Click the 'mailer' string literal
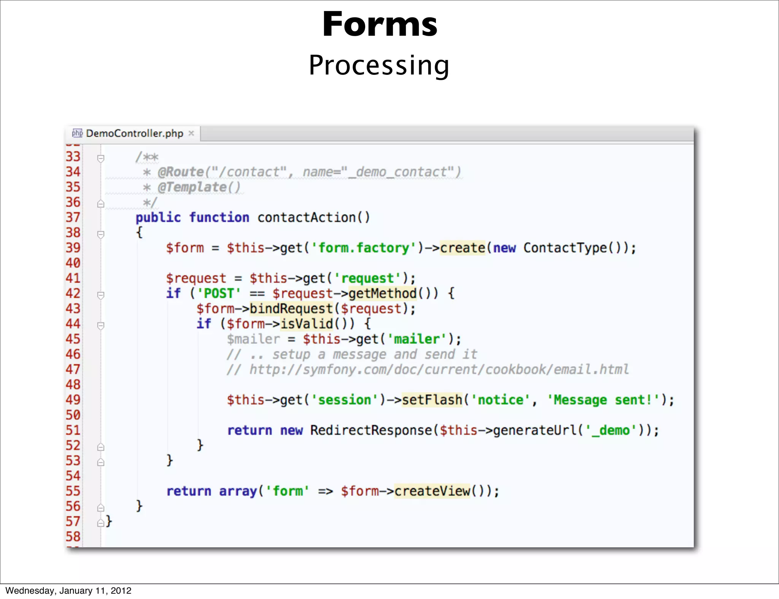This screenshot has width=779, height=599. coord(417,339)
